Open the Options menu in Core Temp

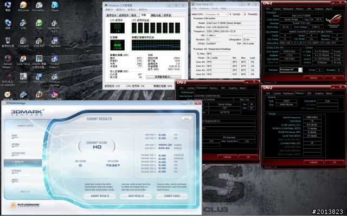click(x=204, y=9)
